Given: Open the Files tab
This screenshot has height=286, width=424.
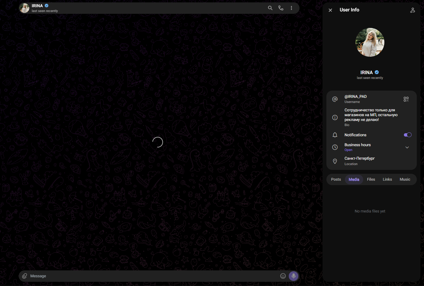Looking at the screenshot, I should (x=371, y=179).
